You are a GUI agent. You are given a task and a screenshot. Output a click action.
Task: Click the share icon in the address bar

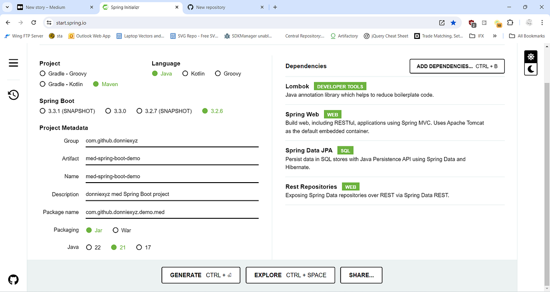click(x=441, y=22)
